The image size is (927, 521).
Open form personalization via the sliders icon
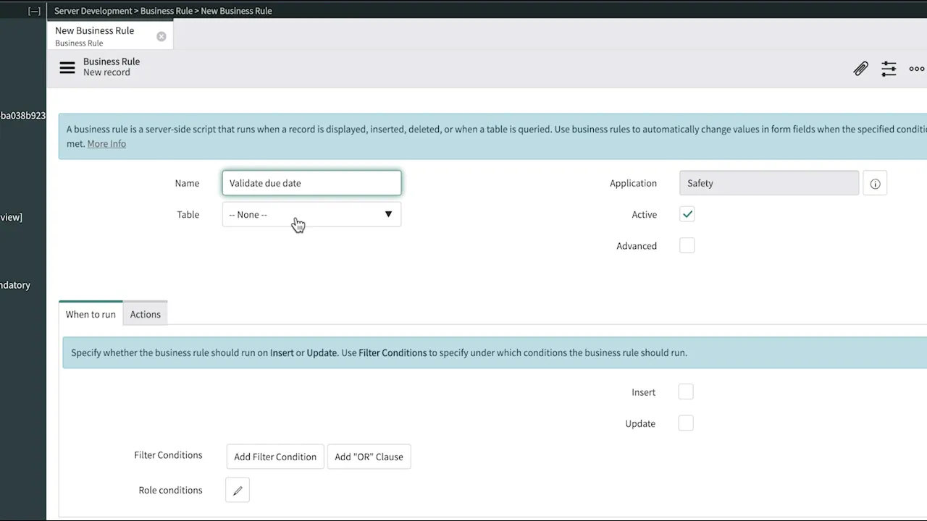coord(889,68)
